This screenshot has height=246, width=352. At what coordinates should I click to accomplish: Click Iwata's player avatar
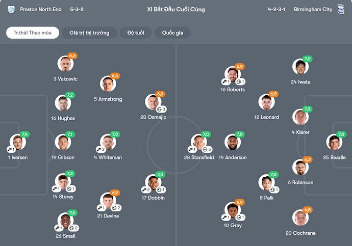click(x=300, y=67)
